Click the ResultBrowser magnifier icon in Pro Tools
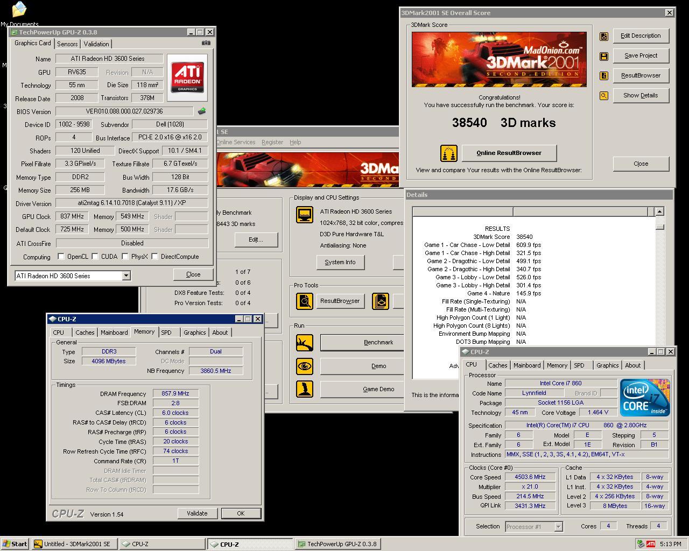689x551 pixels. pos(305,301)
